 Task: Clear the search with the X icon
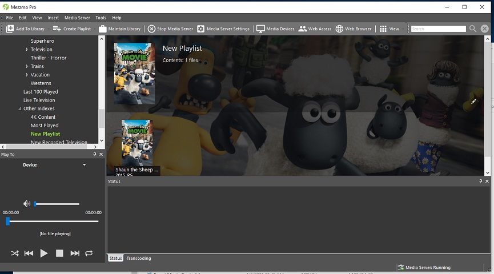point(484,29)
